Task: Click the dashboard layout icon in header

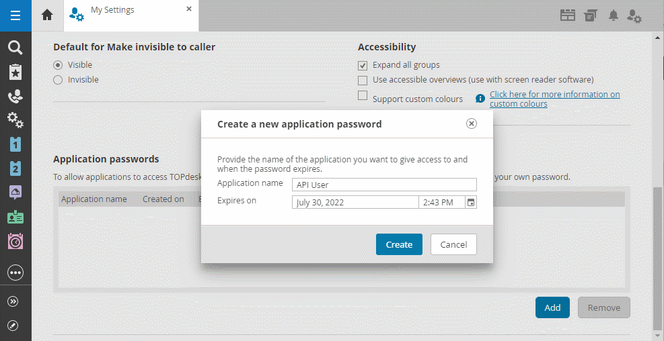Action: (x=568, y=15)
